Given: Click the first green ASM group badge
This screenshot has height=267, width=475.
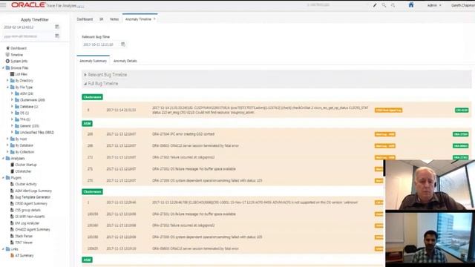Looking at the screenshot, I should [x=88, y=124].
